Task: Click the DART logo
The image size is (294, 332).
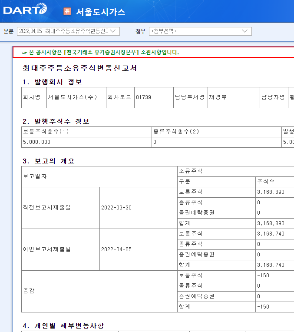Action: click(x=25, y=9)
